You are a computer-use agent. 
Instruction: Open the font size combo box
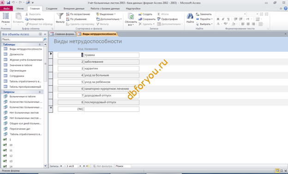pyautogui.click(x=252, y=14)
